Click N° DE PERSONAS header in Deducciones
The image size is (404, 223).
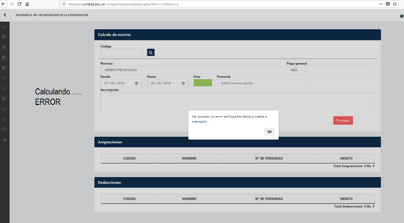[x=269, y=199]
